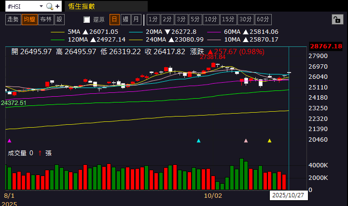Switch to the 週 weekly period
The image size is (348, 206).
coord(125,19)
